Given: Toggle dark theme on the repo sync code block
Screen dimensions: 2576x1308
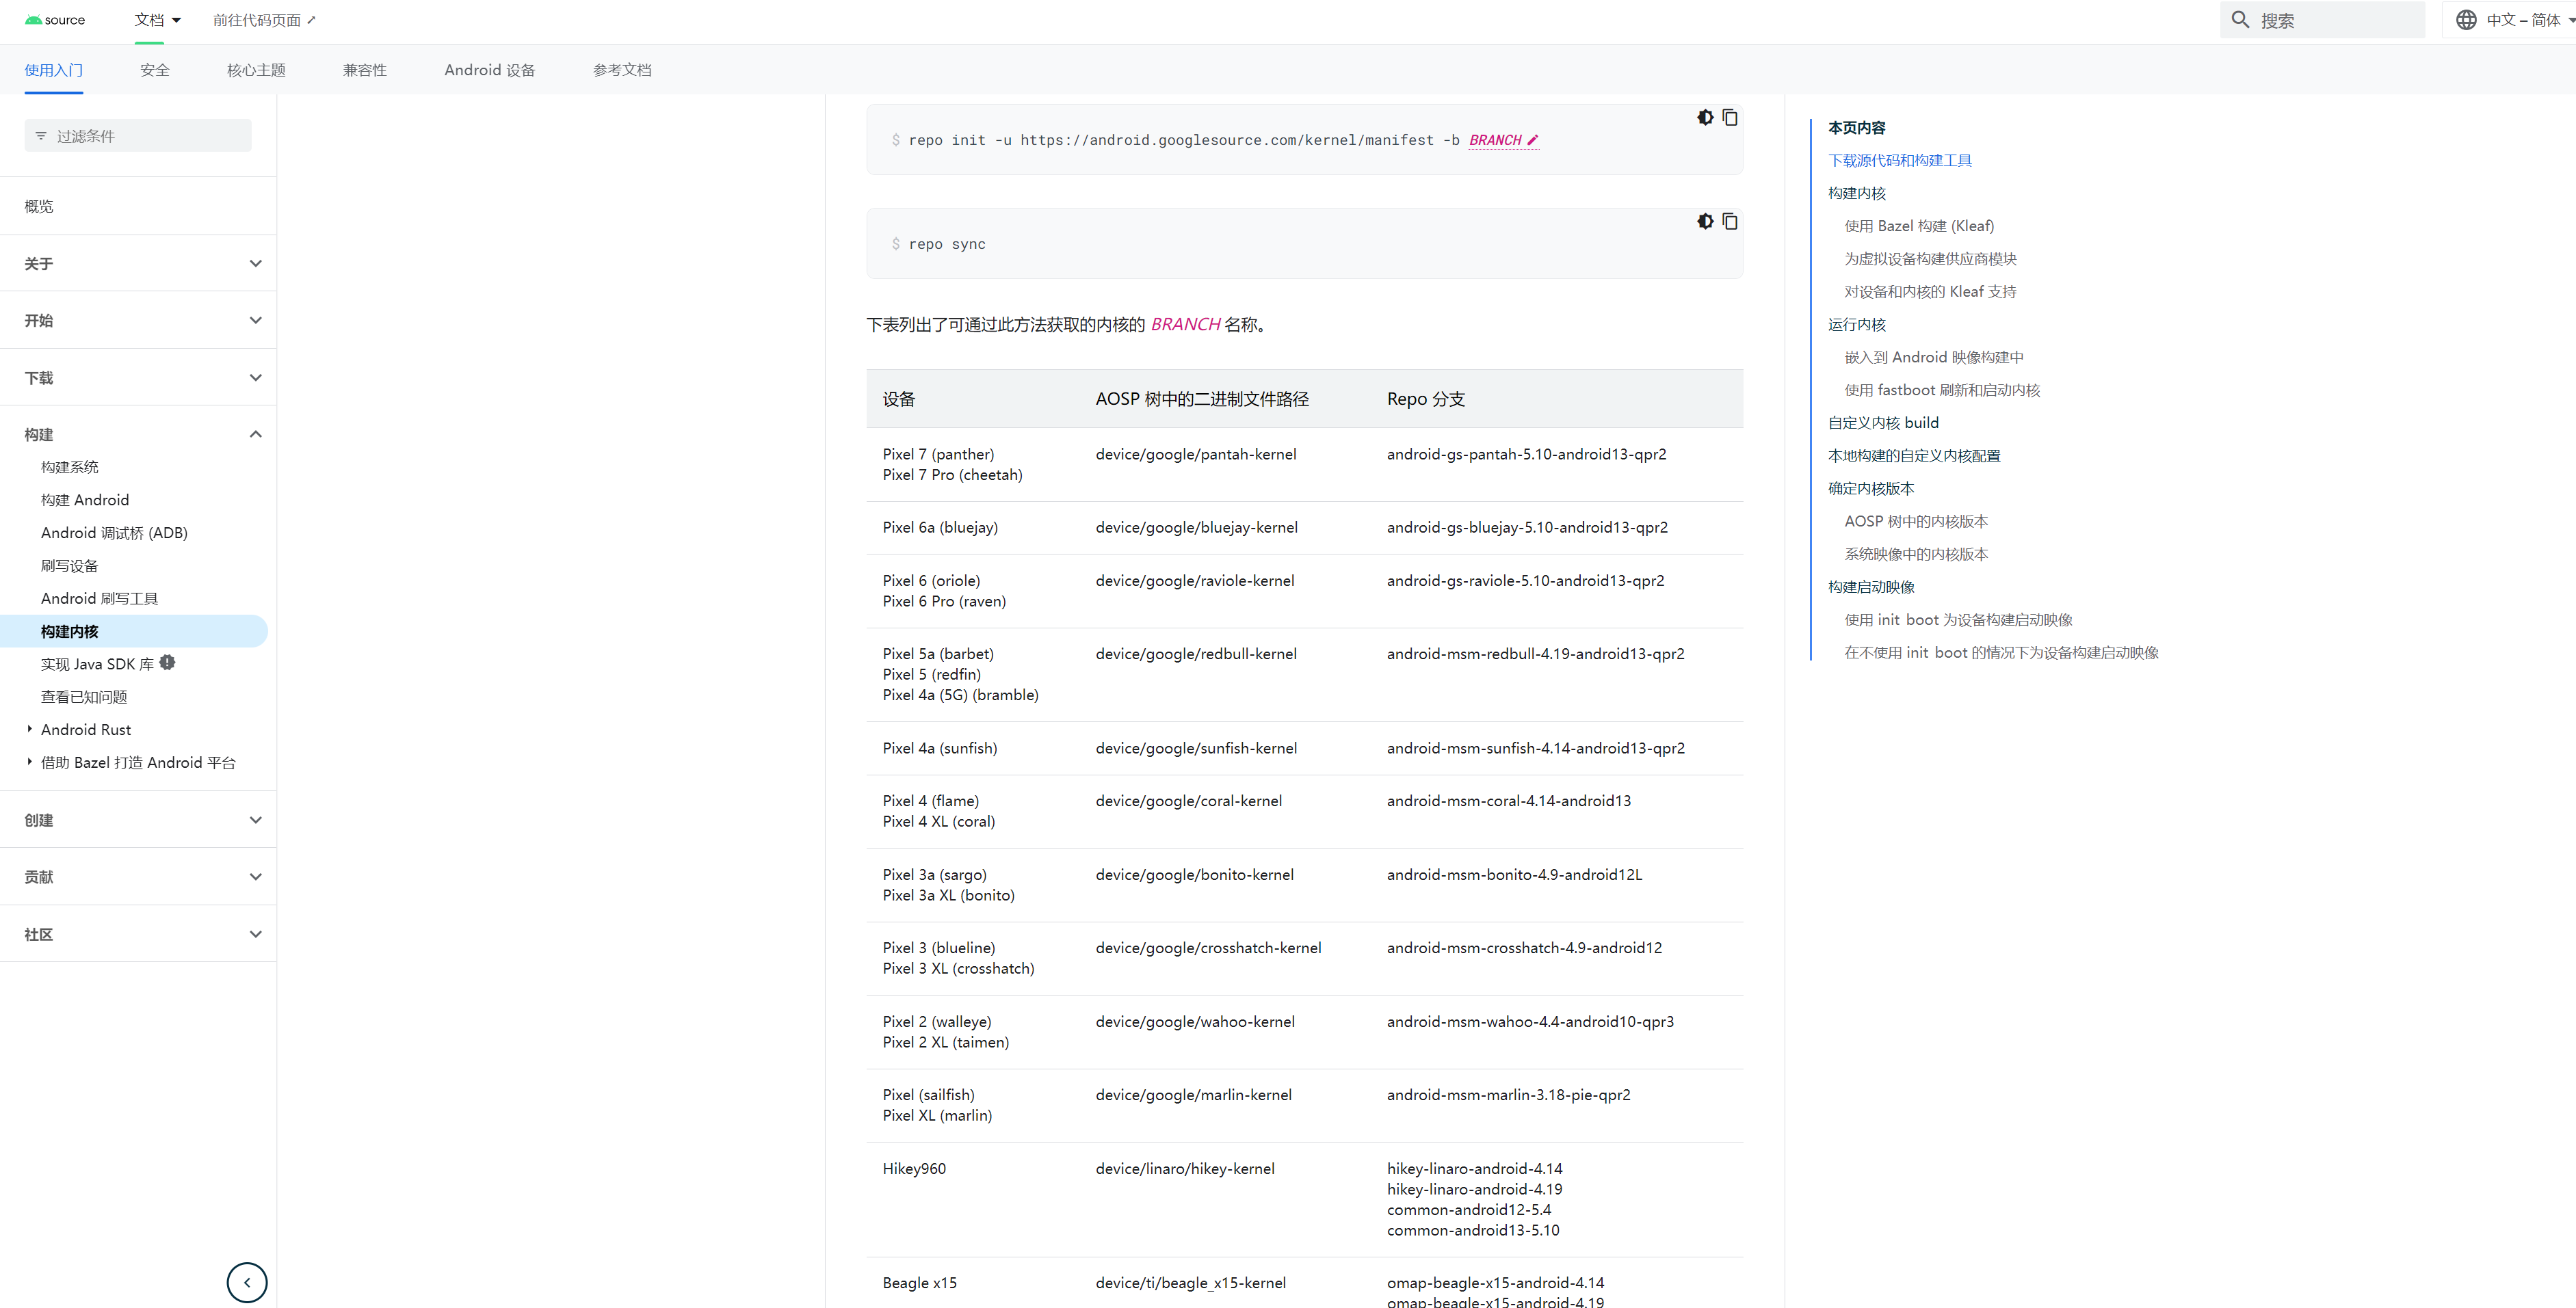Looking at the screenshot, I should click(1705, 222).
